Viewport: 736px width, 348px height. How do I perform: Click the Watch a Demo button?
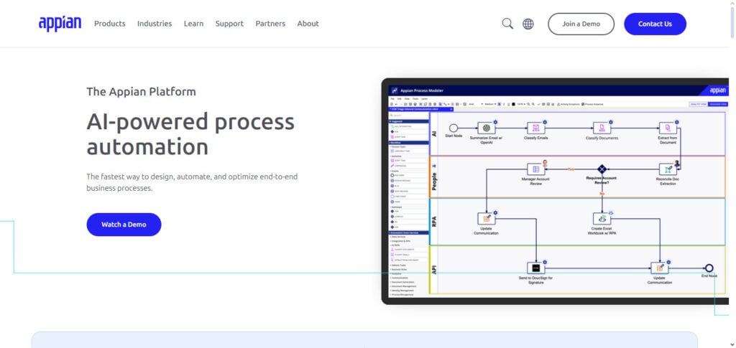124,225
